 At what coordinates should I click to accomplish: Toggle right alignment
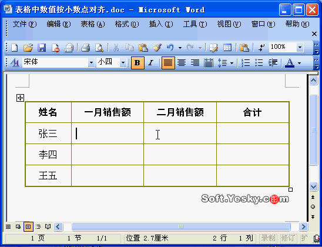pos(195,63)
